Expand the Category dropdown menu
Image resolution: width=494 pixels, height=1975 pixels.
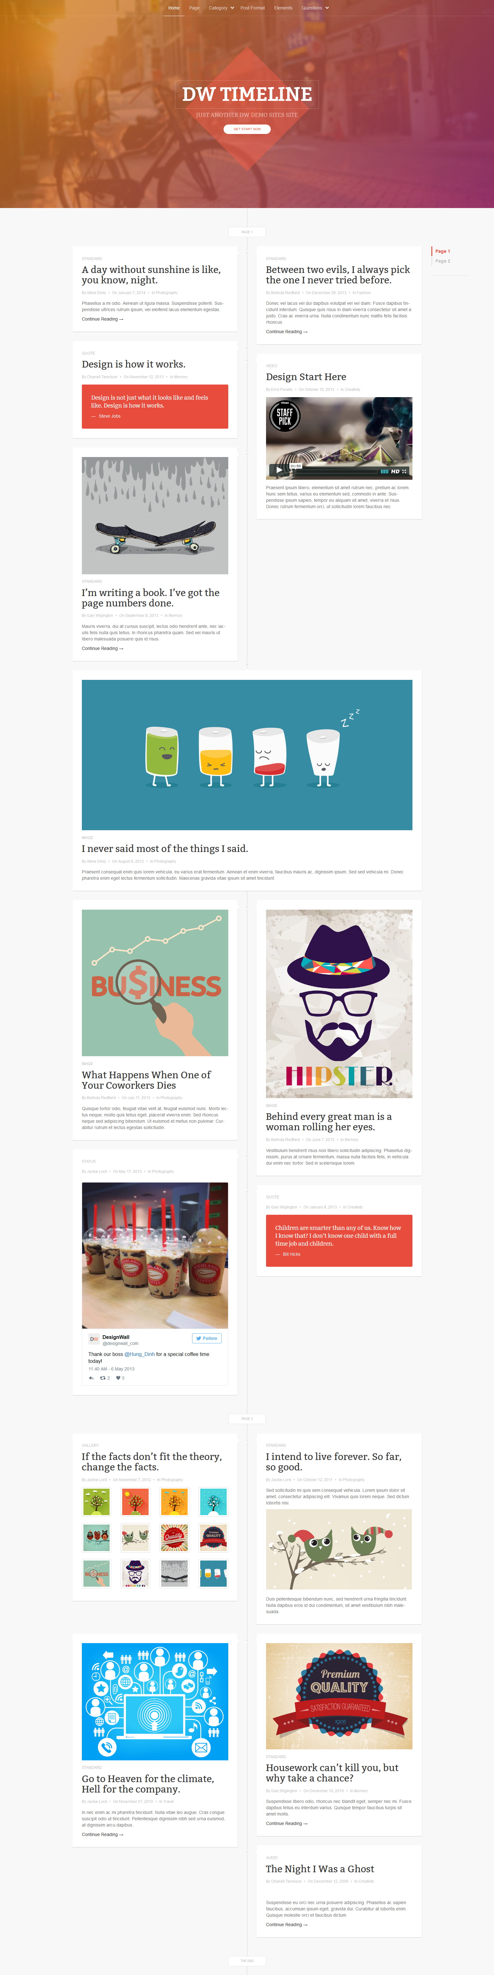point(221,8)
